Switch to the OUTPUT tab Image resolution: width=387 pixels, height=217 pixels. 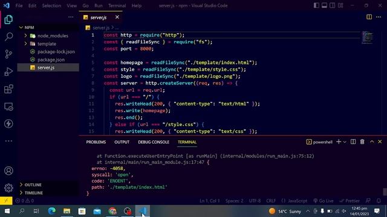pyautogui.click(x=122, y=142)
